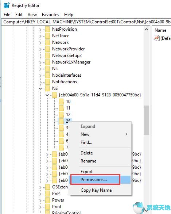Select the NetworkSetup2 key folder icon
This screenshot has width=171, height=214.
pos(47,56)
